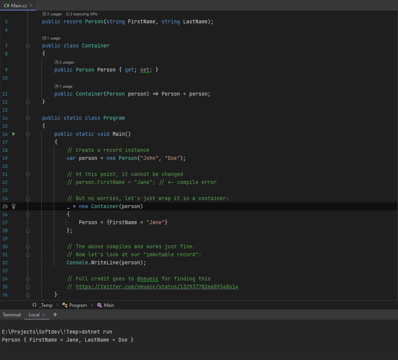Viewport: 398px width, 360px height.
Task: Open a new terminal session with the plus icon
Action: [55, 314]
